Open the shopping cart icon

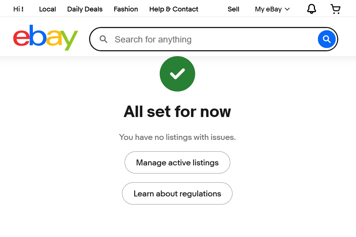tap(335, 9)
